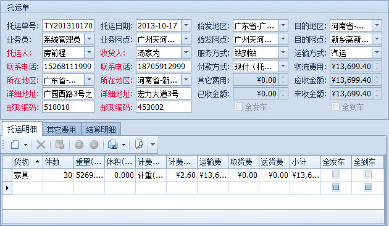The image size is (389, 226).
Task: Sort by the 货物 column header
Action: [x=28, y=162]
